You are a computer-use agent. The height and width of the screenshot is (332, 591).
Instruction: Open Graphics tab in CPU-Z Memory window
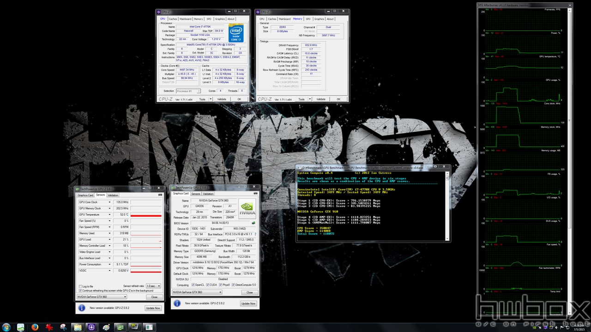(x=319, y=19)
